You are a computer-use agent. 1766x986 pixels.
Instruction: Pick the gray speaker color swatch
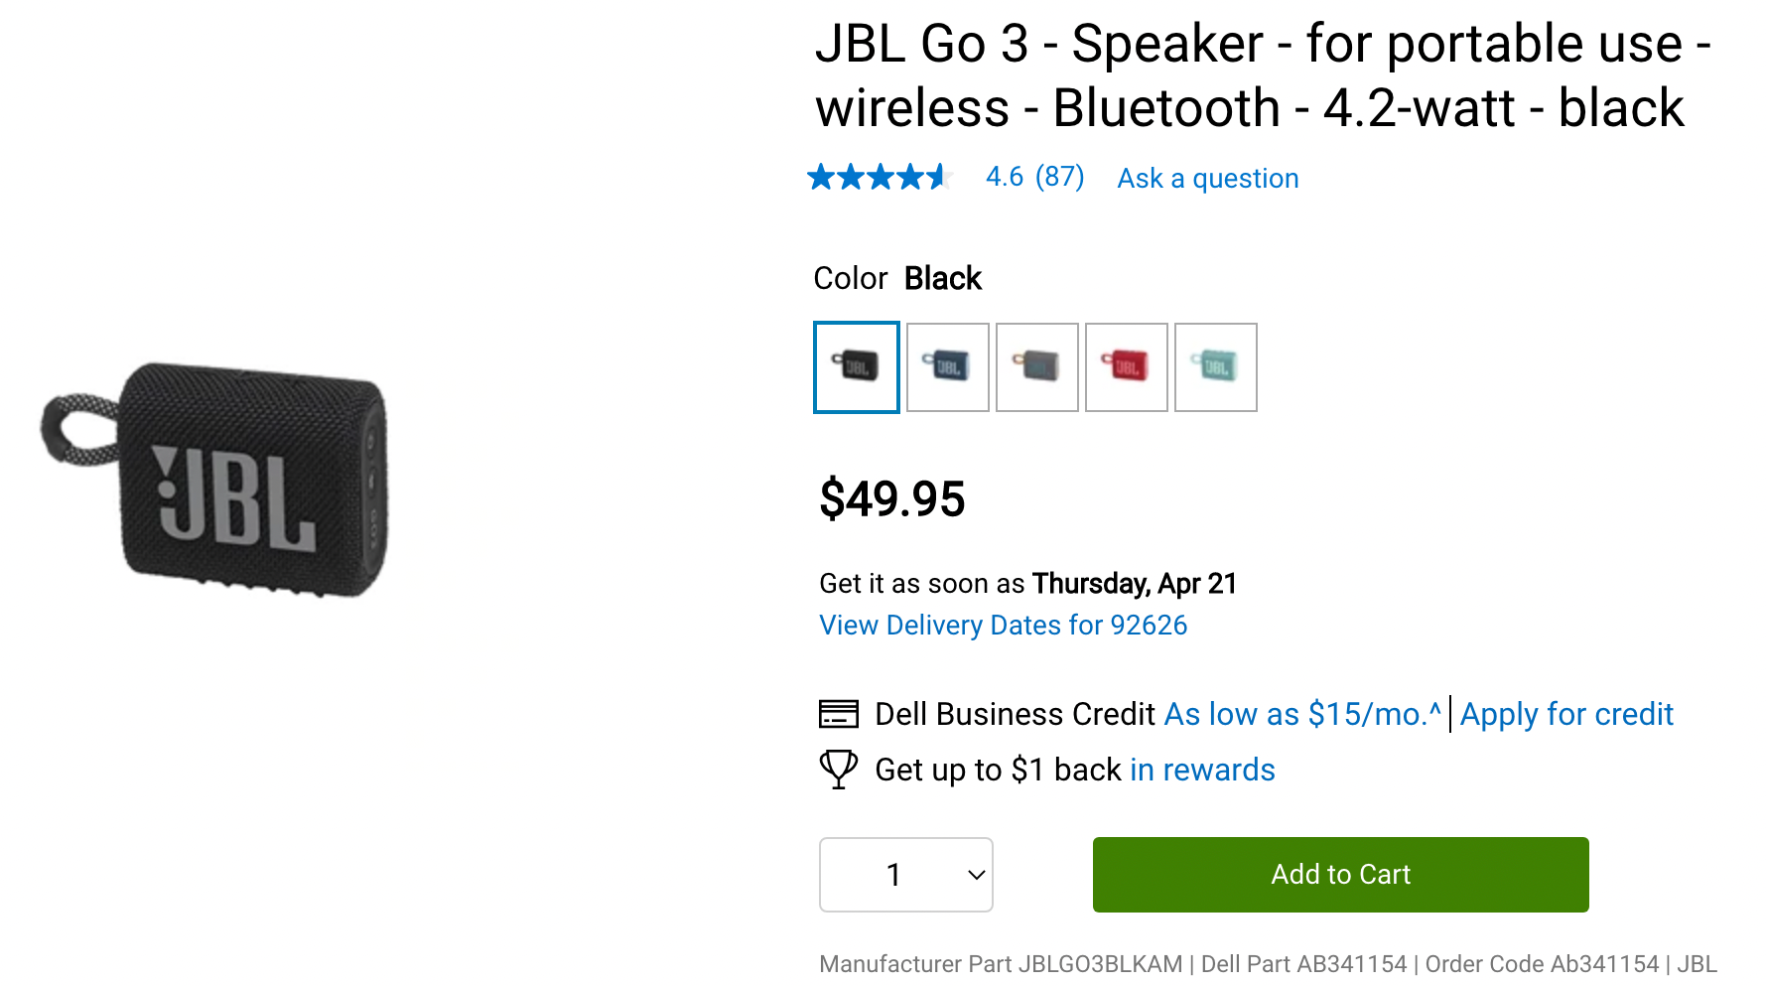1036,367
